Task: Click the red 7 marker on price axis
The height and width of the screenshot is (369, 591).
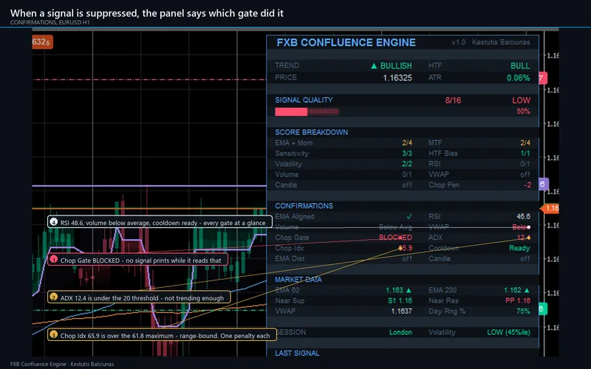Action: [x=542, y=78]
